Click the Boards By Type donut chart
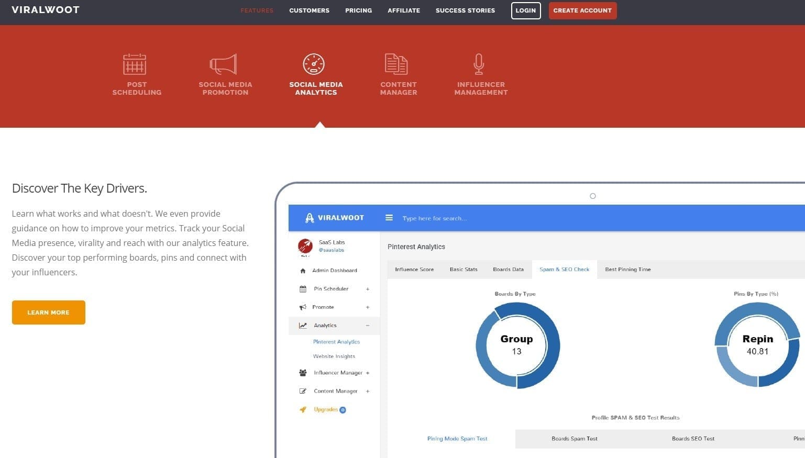 coord(517,345)
